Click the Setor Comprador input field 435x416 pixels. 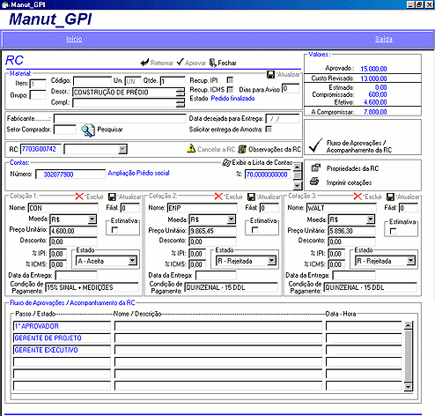[65, 130]
